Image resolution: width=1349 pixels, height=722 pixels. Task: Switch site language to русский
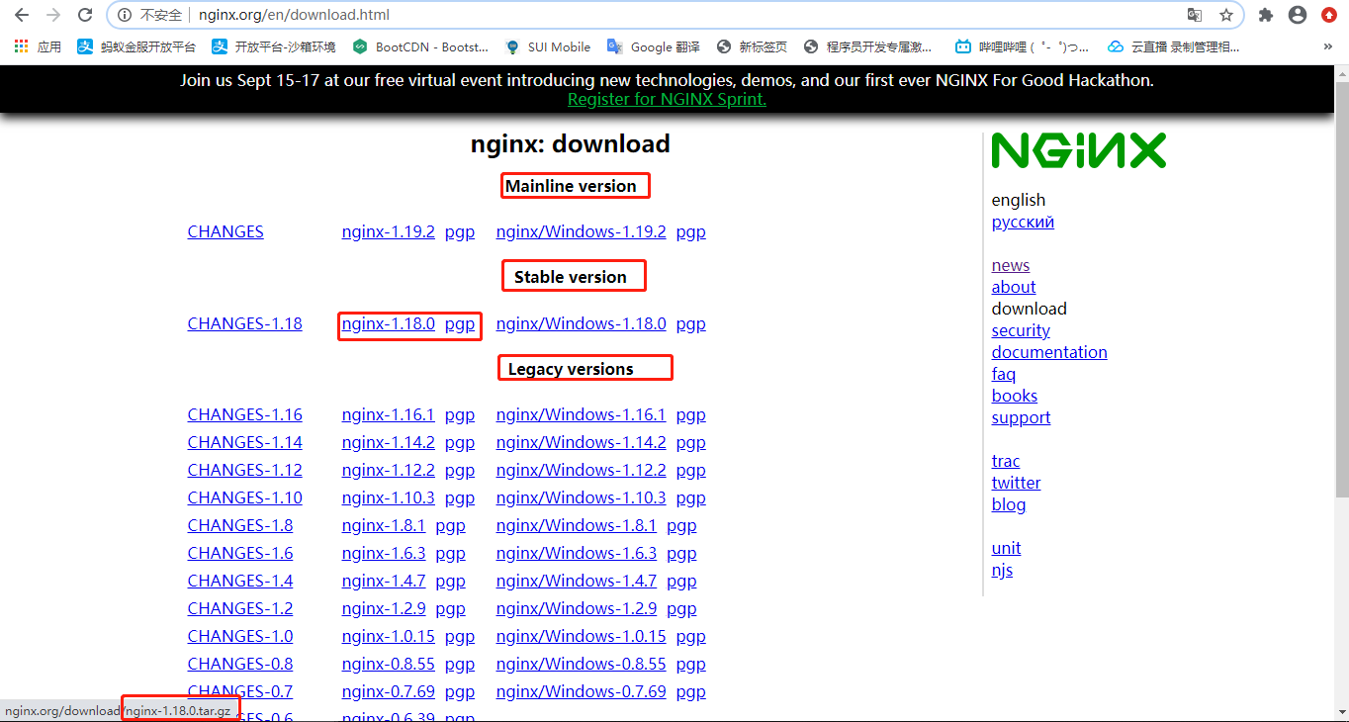pos(1022,222)
